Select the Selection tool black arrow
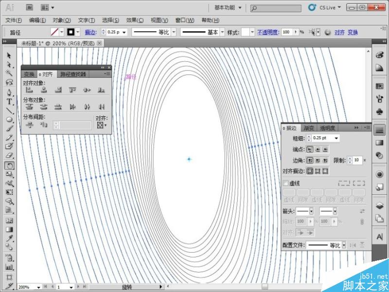 [9, 55]
